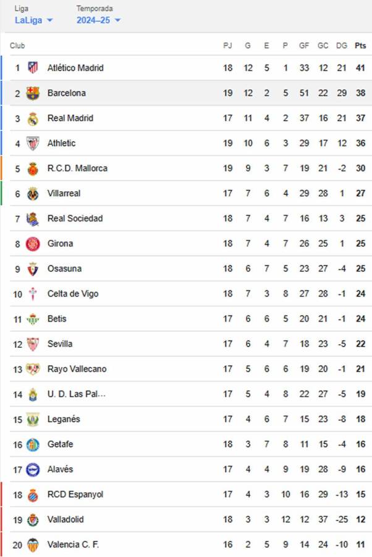This screenshot has height=557, width=372.
Task: Click the Real Madrid club crest
Action: coord(34,118)
